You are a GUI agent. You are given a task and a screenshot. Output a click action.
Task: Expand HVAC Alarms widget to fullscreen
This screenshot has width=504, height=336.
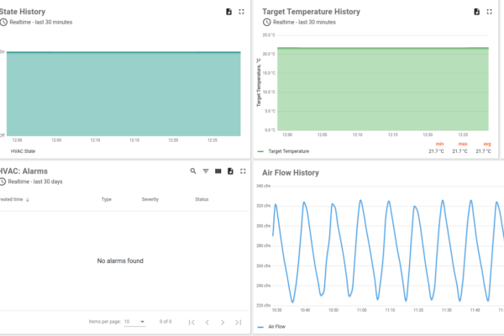(x=242, y=171)
